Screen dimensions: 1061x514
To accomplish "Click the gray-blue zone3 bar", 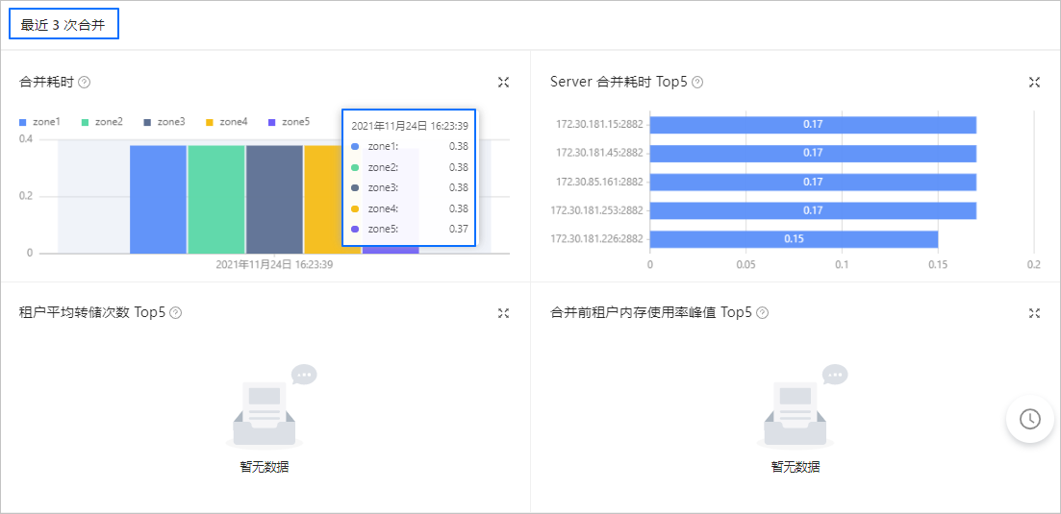I will point(275,199).
